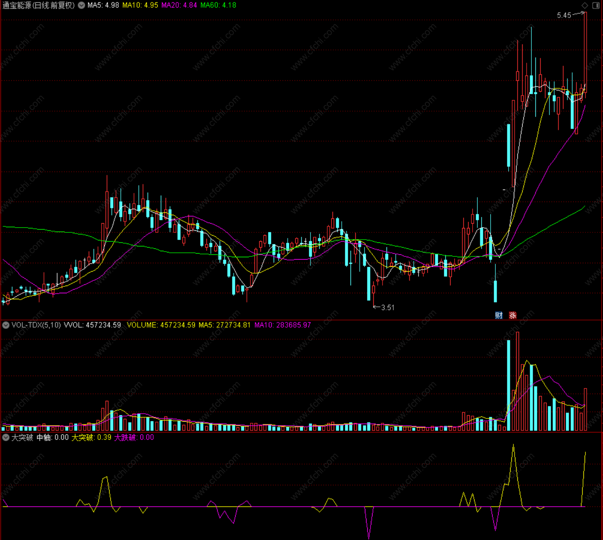Image resolution: width=603 pixels, height=540 pixels.
Task: Click volume MA5: 272734.81 label
Action: click(x=224, y=325)
